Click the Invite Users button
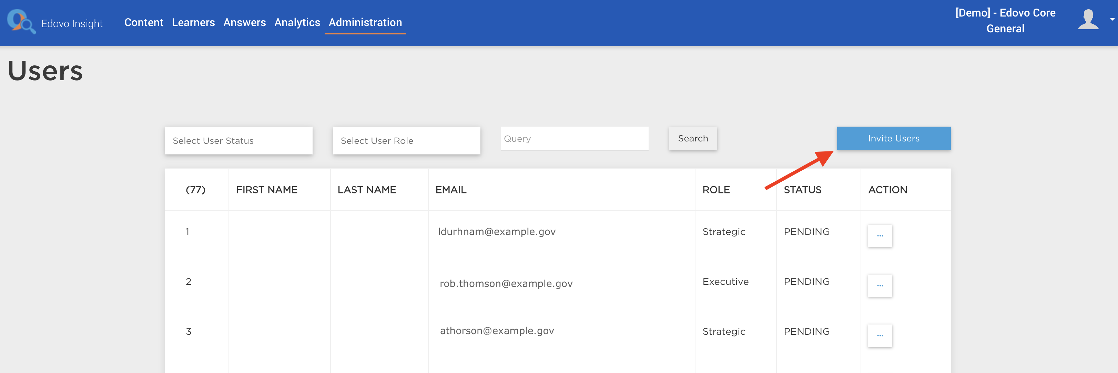 (x=893, y=138)
